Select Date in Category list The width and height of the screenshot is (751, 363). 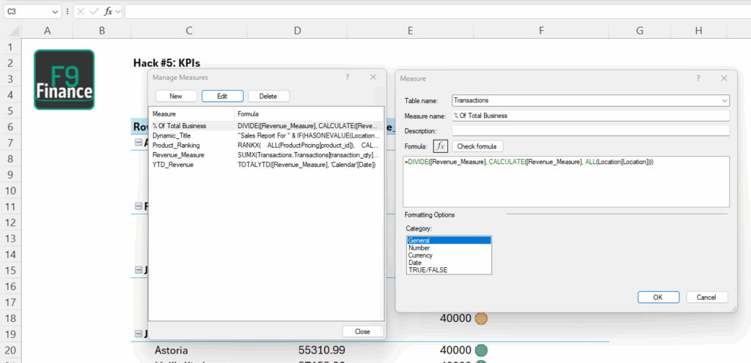[x=449, y=263]
